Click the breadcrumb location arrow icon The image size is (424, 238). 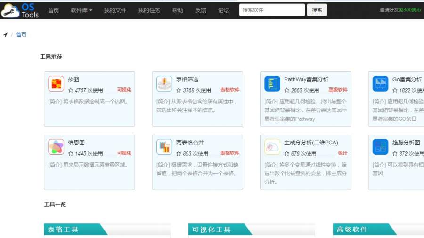pyautogui.click(x=5, y=34)
